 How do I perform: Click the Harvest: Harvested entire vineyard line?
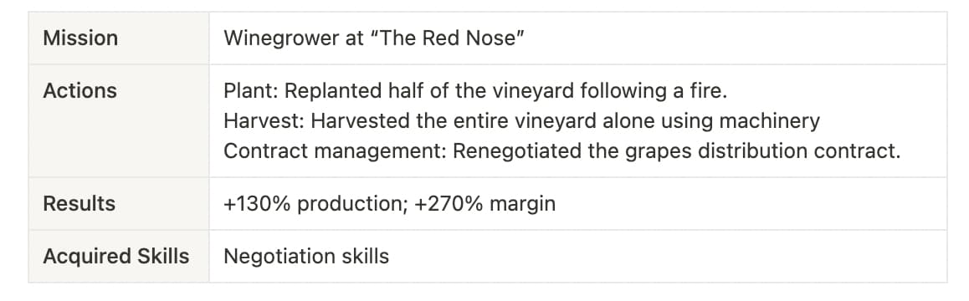pyautogui.click(x=521, y=121)
